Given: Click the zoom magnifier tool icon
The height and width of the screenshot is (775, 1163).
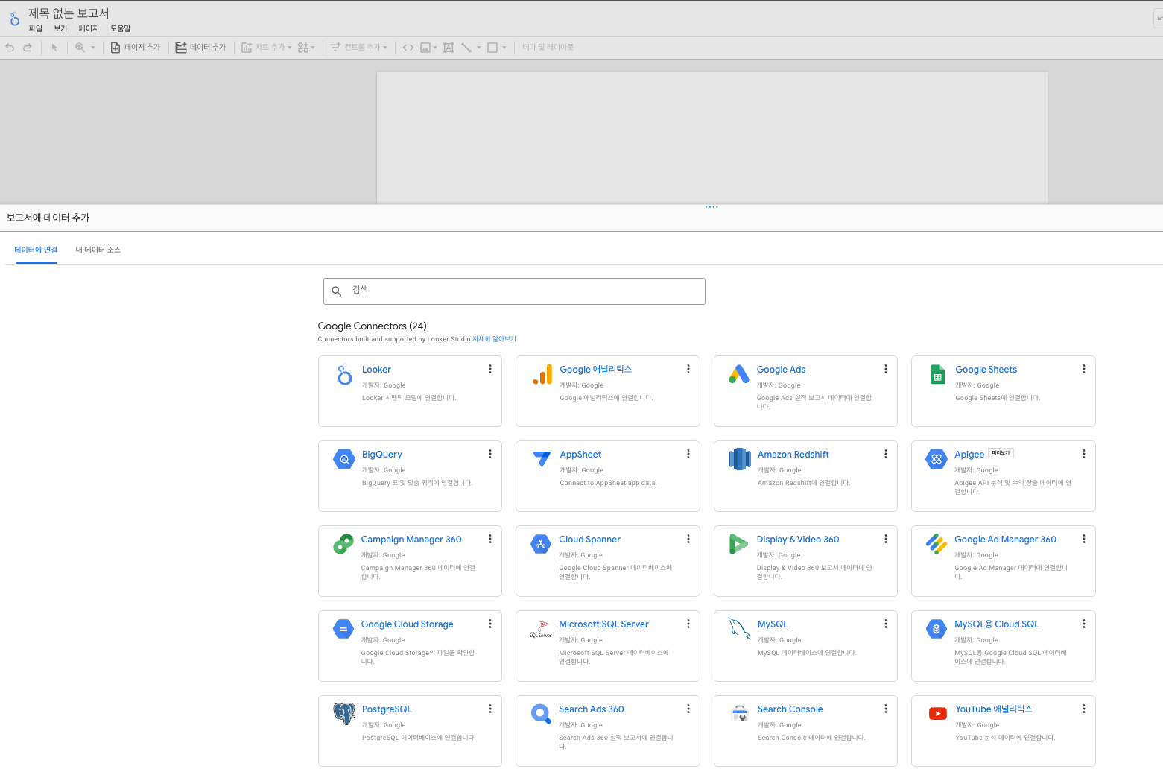Looking at the screenshot, I should click(80, 48).
